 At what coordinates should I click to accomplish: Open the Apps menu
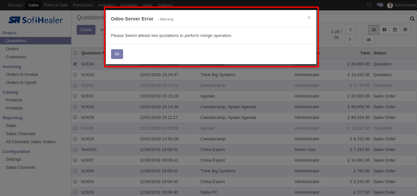tap(147, 5)
